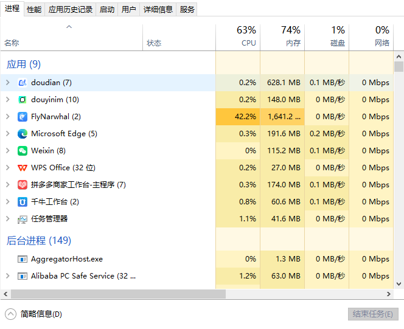Open the 用户 tab
Image resolution: width=404 pixels, height=329 pixels.
click(x=128, y=10)
